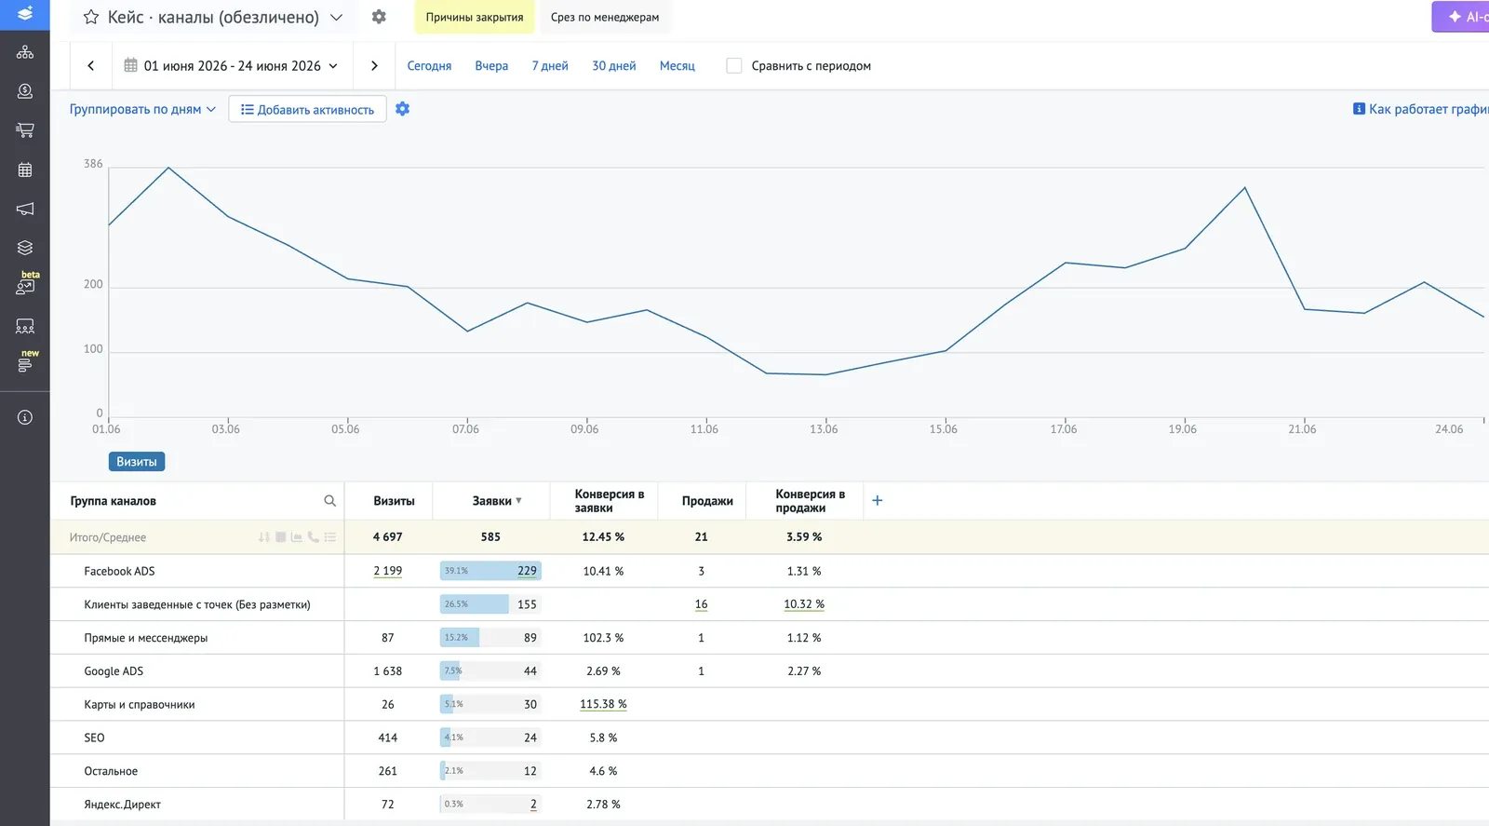Screen dimensions: 1489x826
Task: Toggle the Сравнить с периодом checkbox
Action: 734,66
